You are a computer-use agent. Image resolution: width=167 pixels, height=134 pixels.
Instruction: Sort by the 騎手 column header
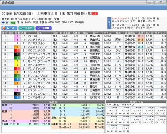point(96,33)
